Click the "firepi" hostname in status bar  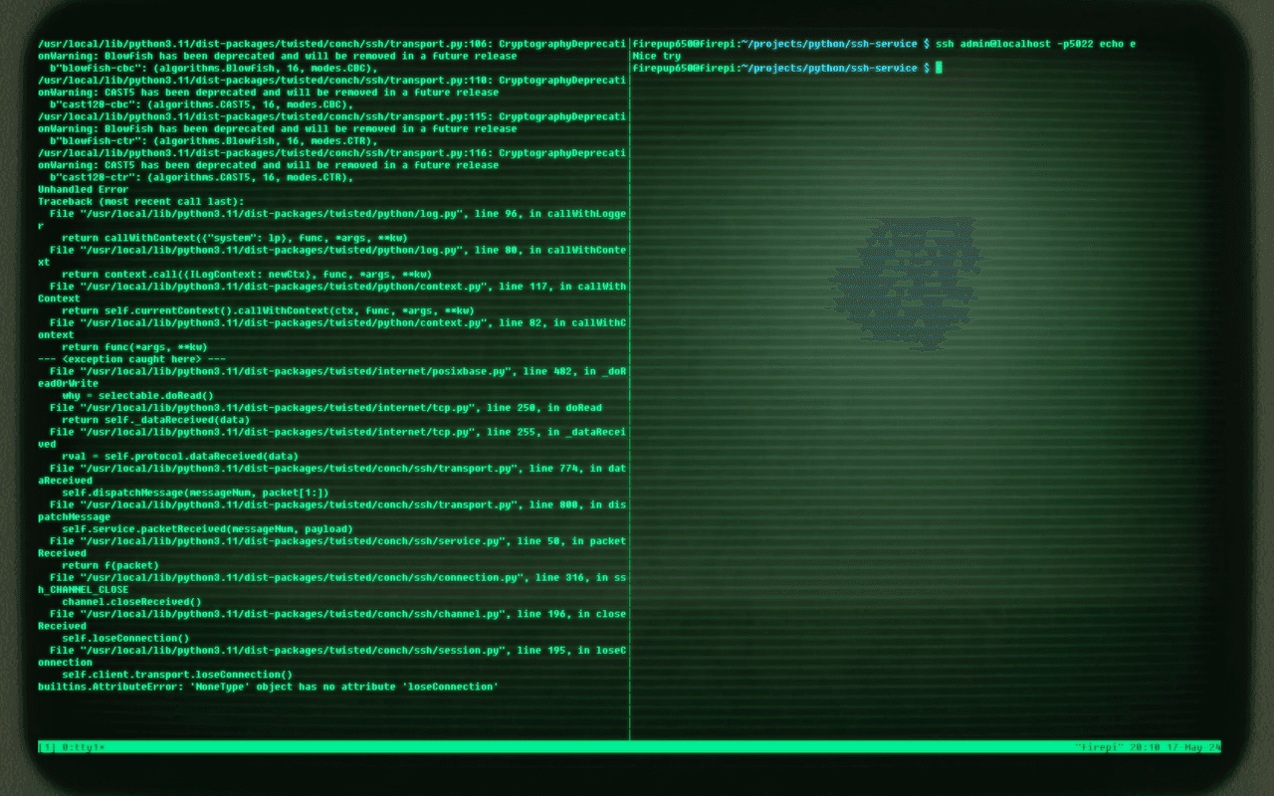coord(1100,747)
